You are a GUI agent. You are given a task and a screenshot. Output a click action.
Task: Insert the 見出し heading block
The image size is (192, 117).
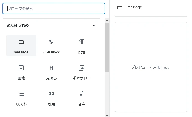coord(51,72)
